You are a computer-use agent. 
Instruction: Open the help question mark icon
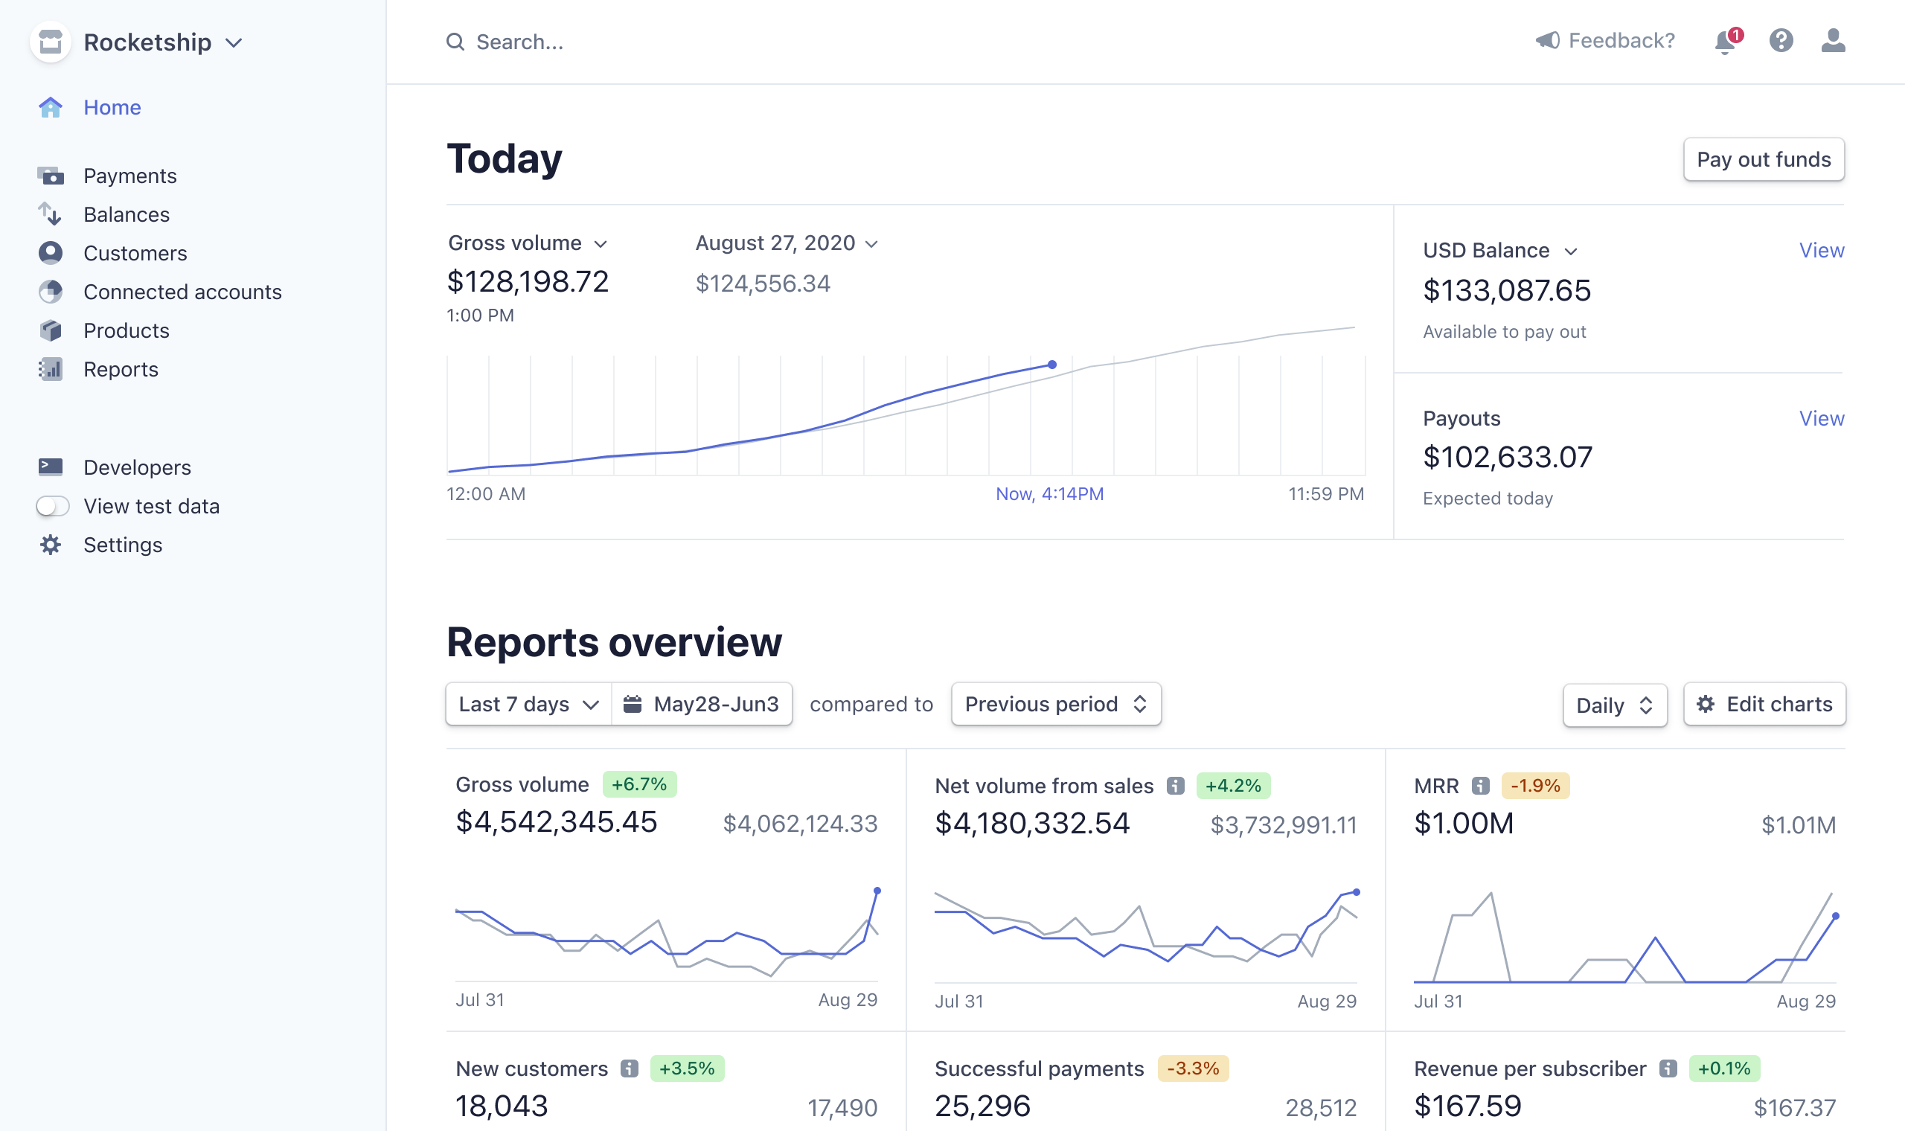click(1781, 40)
